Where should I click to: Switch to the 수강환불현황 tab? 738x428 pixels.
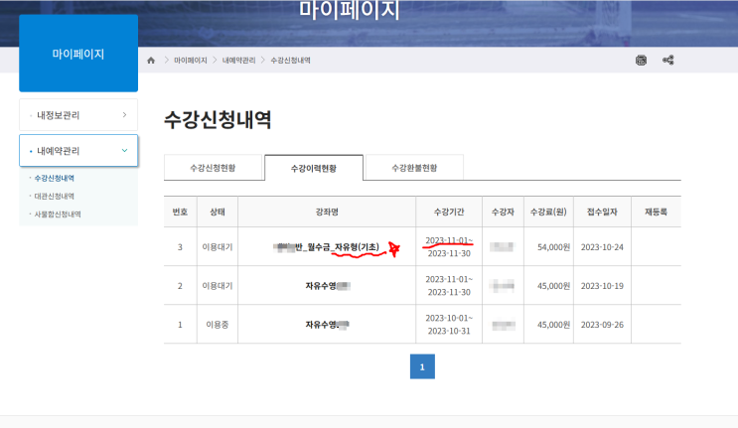click(x=414, y=168)
